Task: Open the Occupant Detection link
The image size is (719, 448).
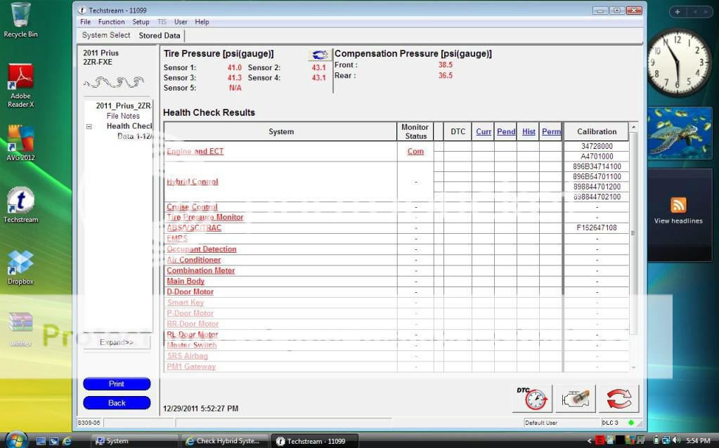Action: [201, 249]
